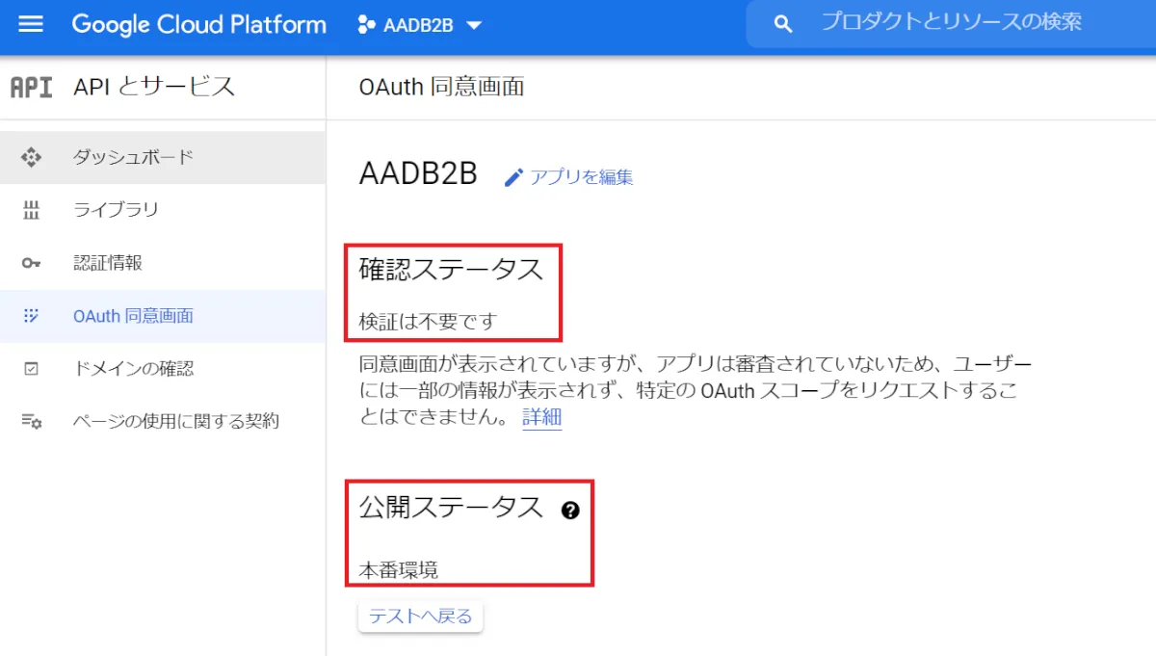Open ドメインの確認 in the sidebar
Viewport: 1156px width, 656px height.
[163, 369]
